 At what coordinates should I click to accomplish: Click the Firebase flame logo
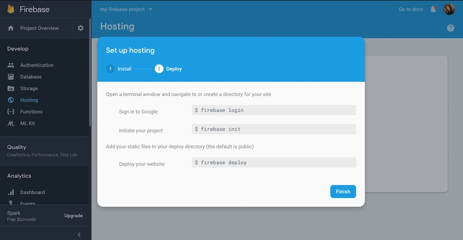coord(11,9)
